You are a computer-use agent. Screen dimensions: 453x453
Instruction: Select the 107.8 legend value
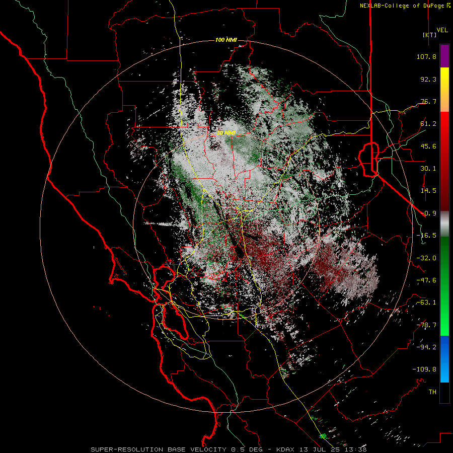[426, 56]
